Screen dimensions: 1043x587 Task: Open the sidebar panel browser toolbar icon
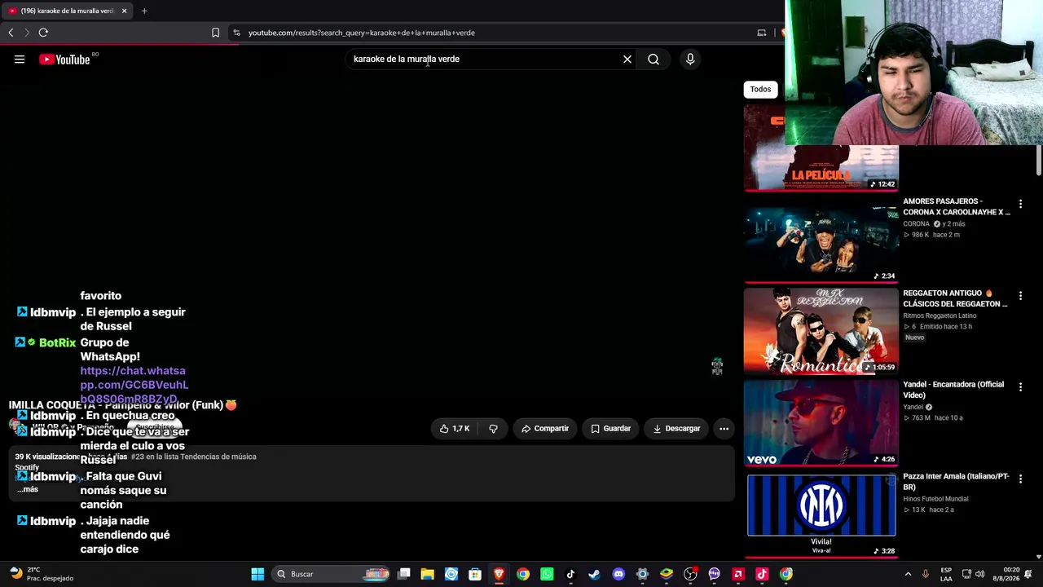pyautogui.click(x=762, y=33)
